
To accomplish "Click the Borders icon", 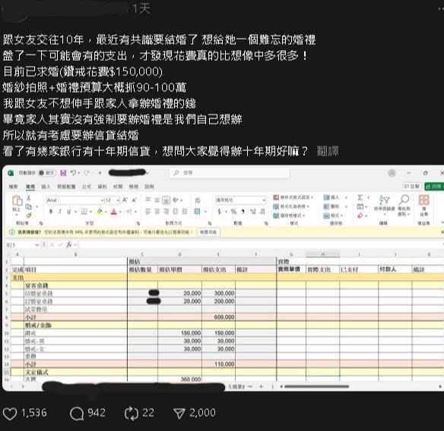I will [x=84, y=212].
